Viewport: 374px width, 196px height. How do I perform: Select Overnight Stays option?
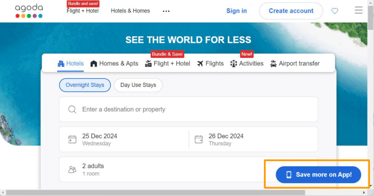coord(85,85)
